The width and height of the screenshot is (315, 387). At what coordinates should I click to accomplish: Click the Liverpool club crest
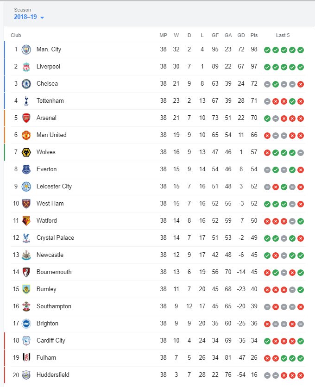point(26,67)
